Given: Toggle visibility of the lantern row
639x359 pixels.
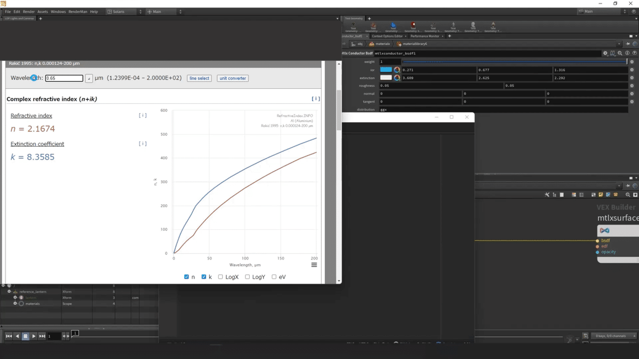Looking at the screenshot, I should click(x=21, y=298).
